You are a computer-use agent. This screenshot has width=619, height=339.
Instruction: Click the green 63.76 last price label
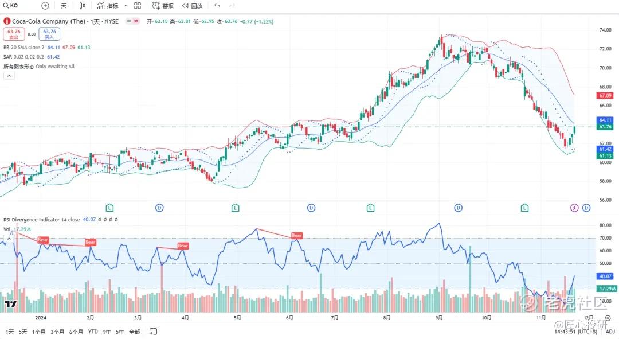(605, 127)
